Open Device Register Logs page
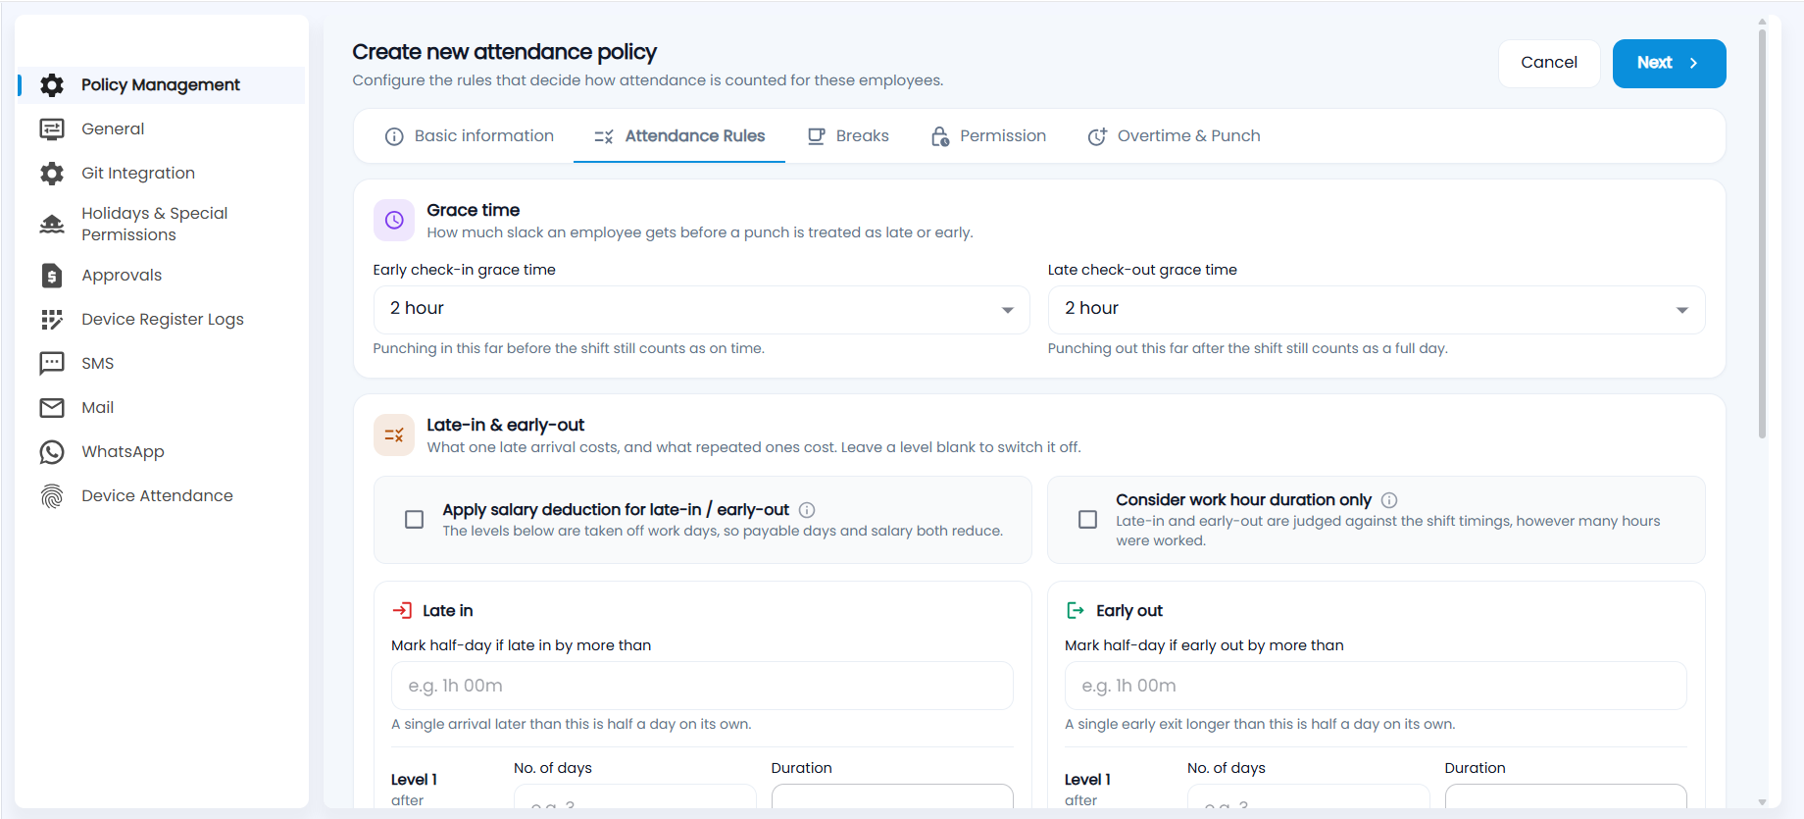The image size is (1804, 819). tap(162, 320)
